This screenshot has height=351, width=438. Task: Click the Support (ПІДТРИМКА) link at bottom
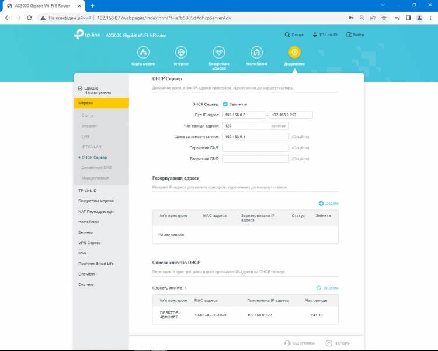(x=299, y=343)
